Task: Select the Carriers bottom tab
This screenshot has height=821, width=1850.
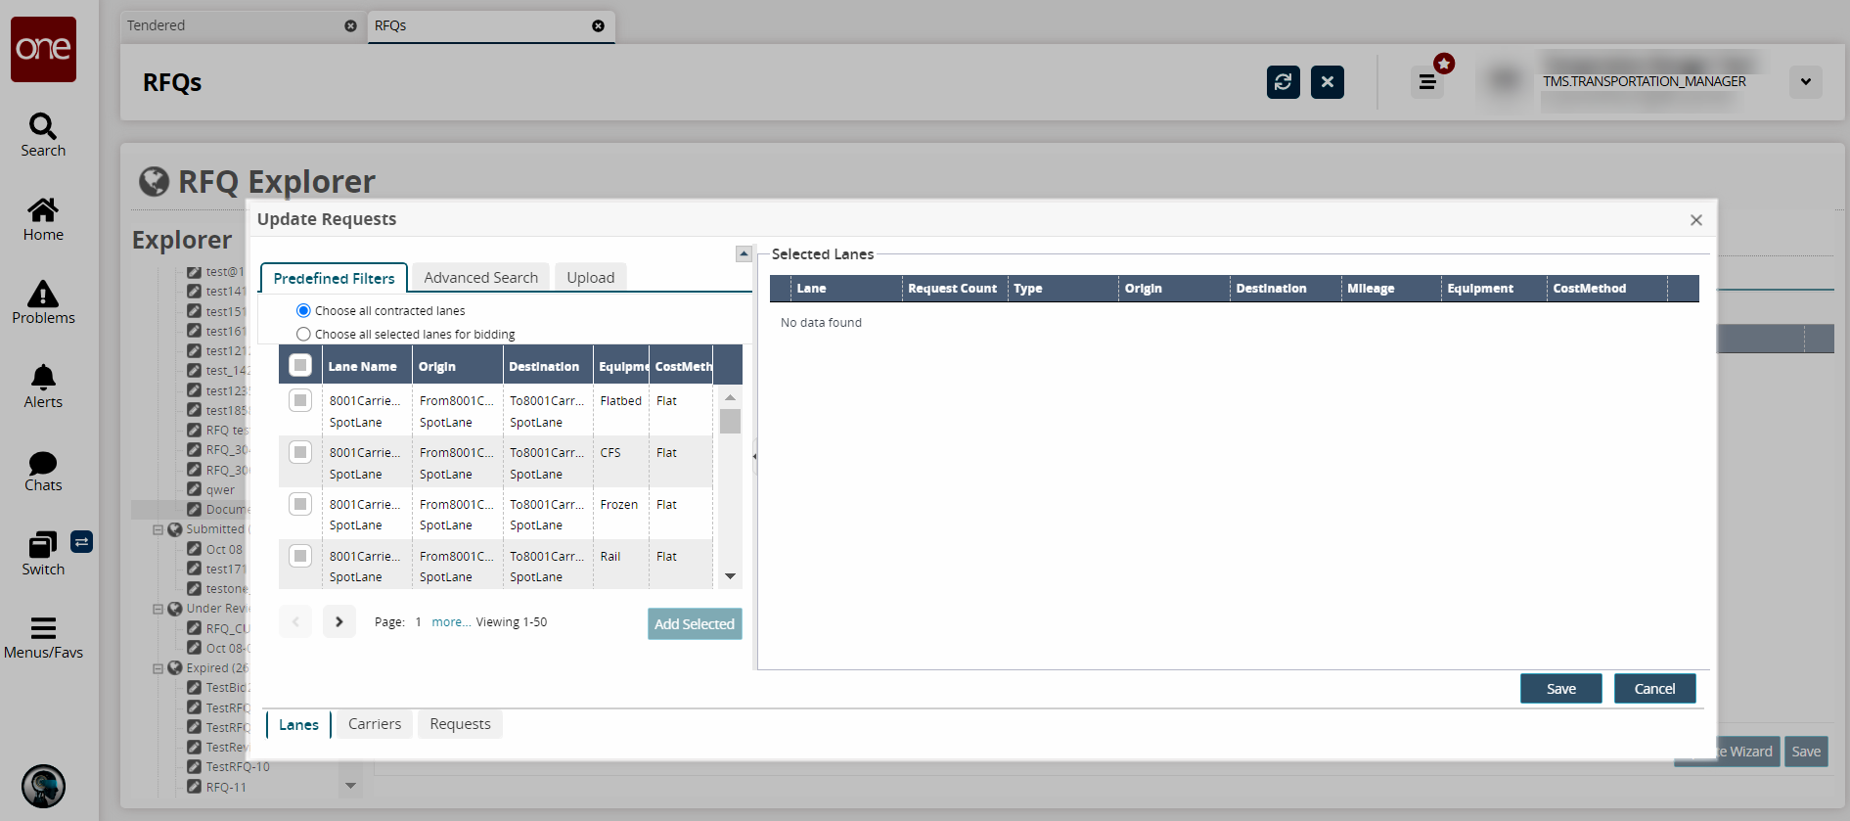Action: click(375, 724)
